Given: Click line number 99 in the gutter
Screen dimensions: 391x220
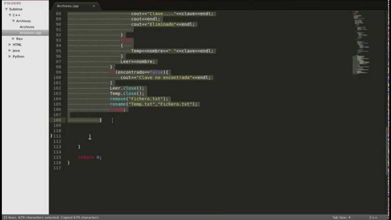Looking at the screenshot, I should (58, 72).
